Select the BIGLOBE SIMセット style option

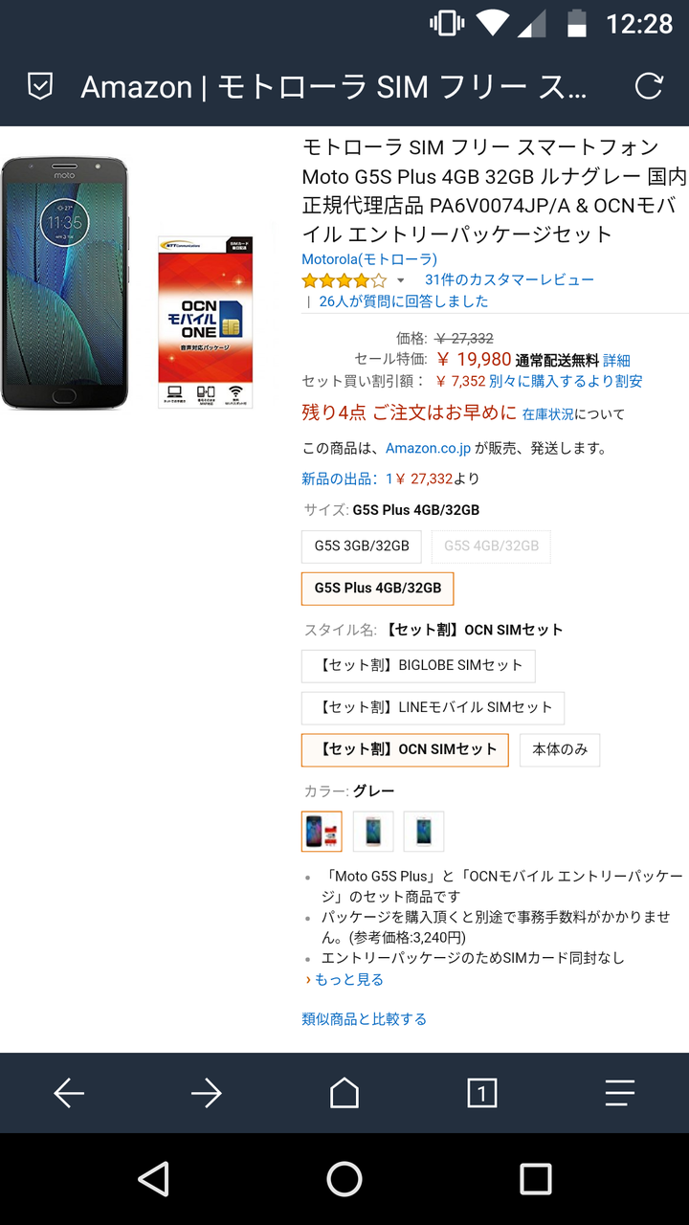pos(418,665)
